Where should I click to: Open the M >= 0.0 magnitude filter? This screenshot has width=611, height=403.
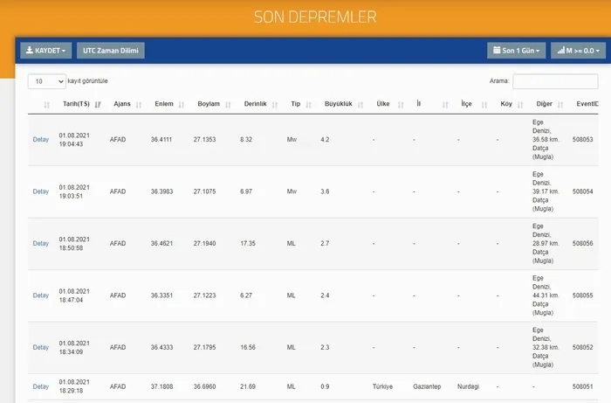click(578, 51)
